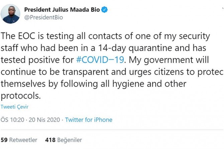Open the Twitter for iPhone source link
Screen dimensions: 224x149
[x=89, y=120]
